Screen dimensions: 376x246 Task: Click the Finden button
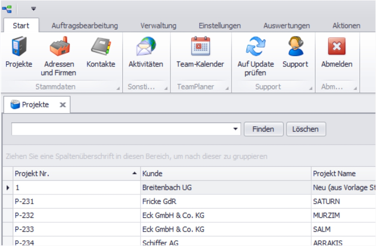[263, 129]
